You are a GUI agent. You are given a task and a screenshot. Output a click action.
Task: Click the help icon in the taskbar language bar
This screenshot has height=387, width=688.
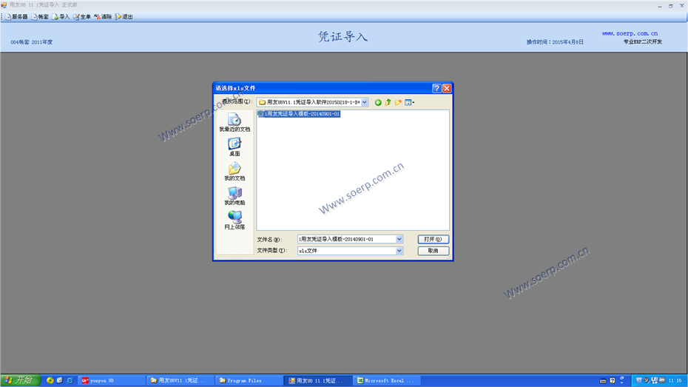click(x=613, y=380)
